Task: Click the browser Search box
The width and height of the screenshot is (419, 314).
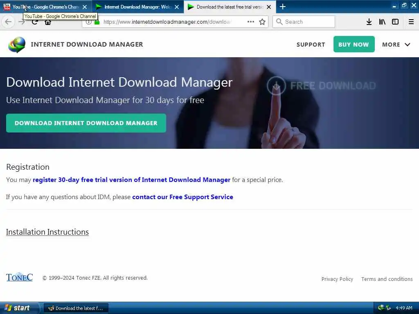Action: coord(304,22)
